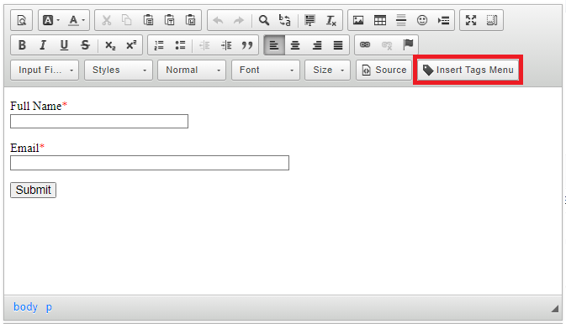Insert a bulleted list
Image resolution: width=566 pixels, height=324 pixels.
180,45
